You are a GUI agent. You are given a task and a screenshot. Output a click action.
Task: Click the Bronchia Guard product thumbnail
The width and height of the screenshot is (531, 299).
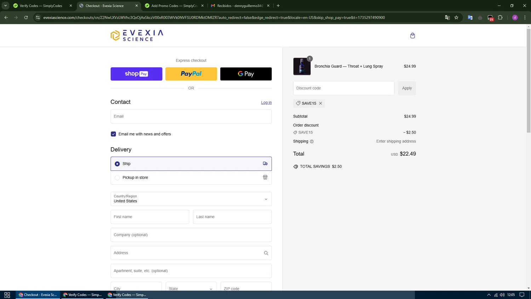pos(302,66)
